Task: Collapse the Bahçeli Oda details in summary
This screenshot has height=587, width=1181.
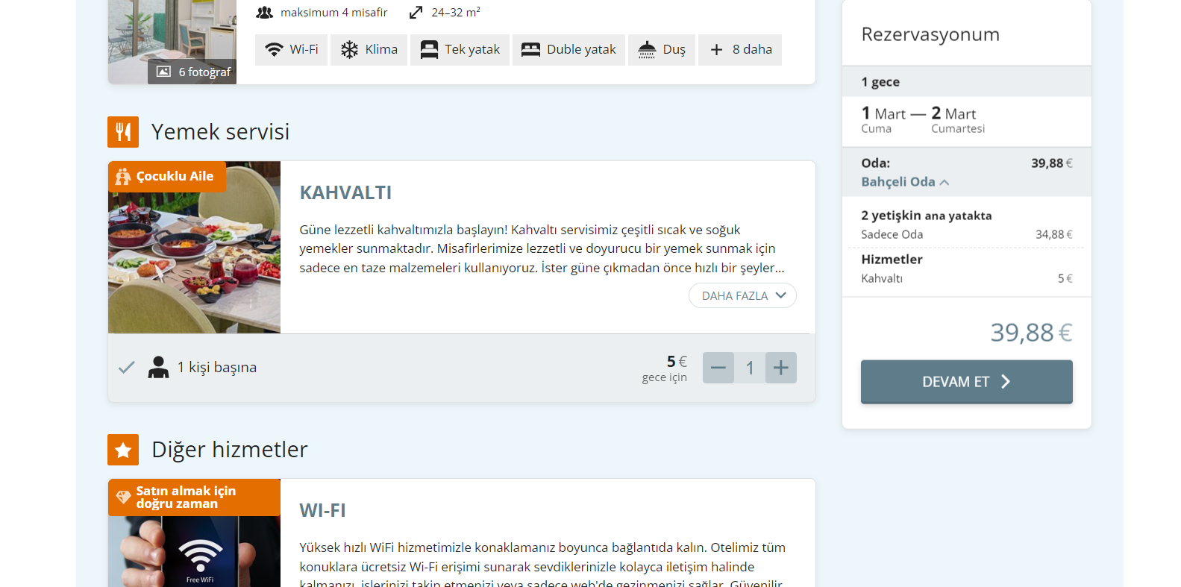Action: 905,182
